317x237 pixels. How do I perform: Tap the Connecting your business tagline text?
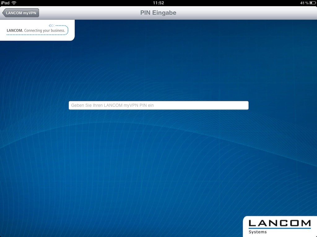pyautogui.click(x=45, y=31)
